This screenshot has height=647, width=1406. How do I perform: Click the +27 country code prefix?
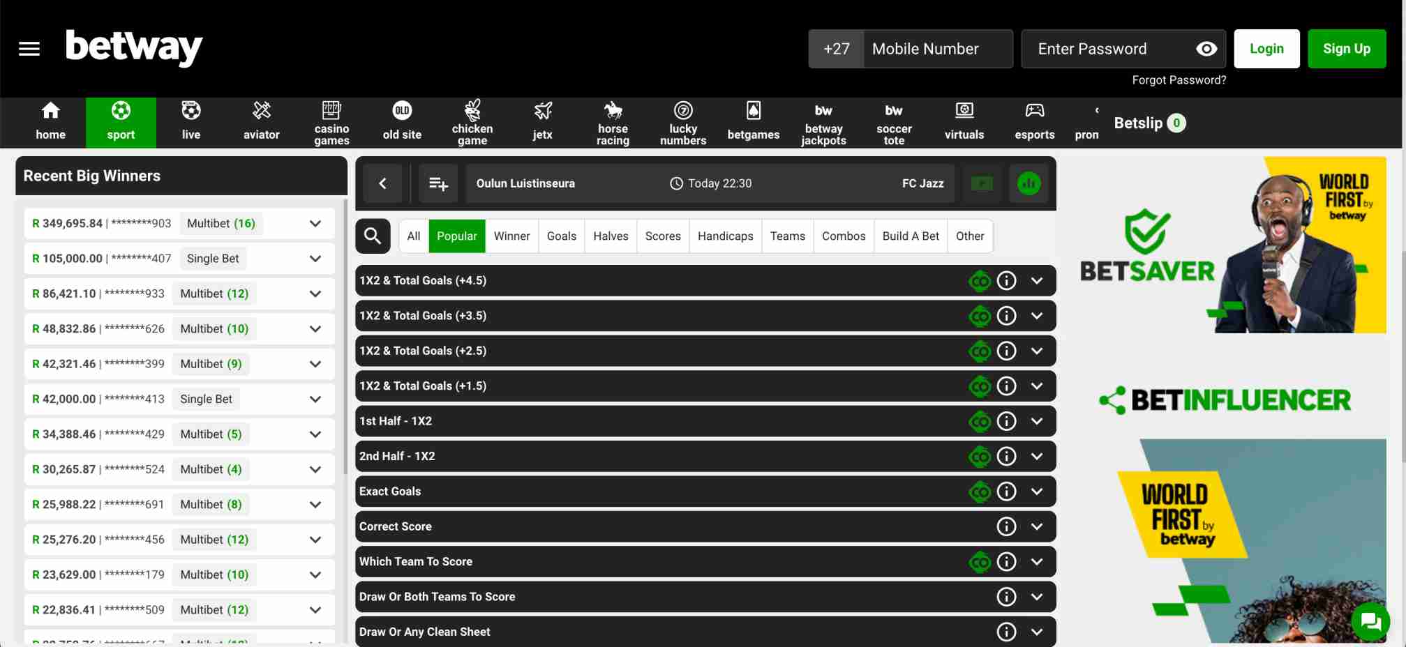[x=836, y=49]
